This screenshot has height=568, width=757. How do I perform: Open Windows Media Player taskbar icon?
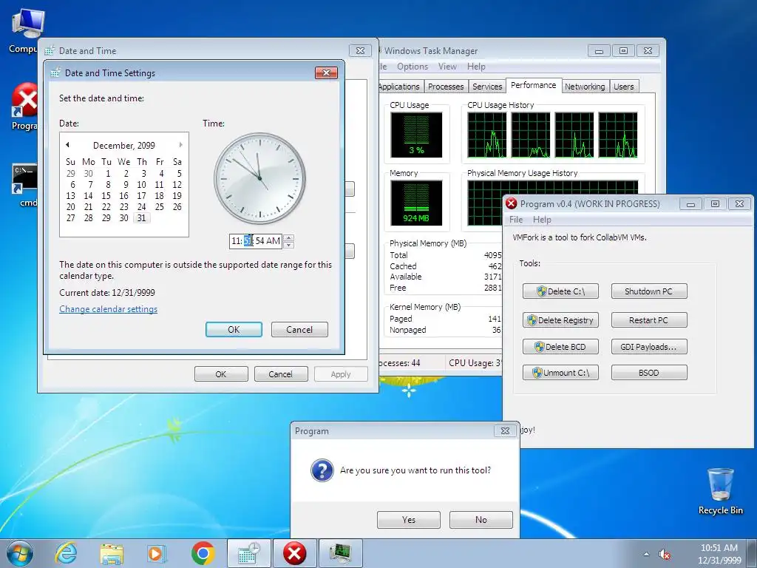pyautogui.click(x=157, y=553)
